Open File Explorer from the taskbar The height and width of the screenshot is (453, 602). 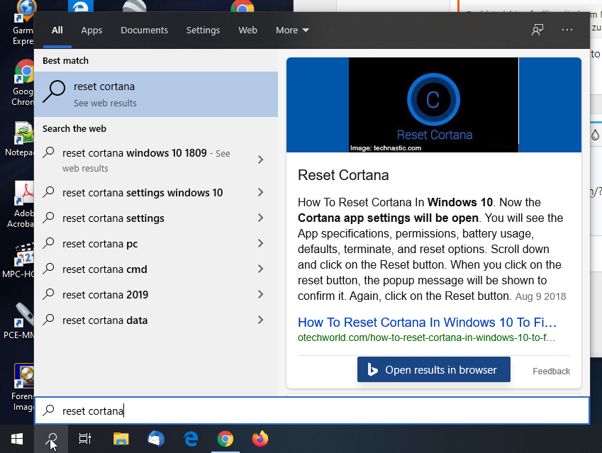point(121,439)
